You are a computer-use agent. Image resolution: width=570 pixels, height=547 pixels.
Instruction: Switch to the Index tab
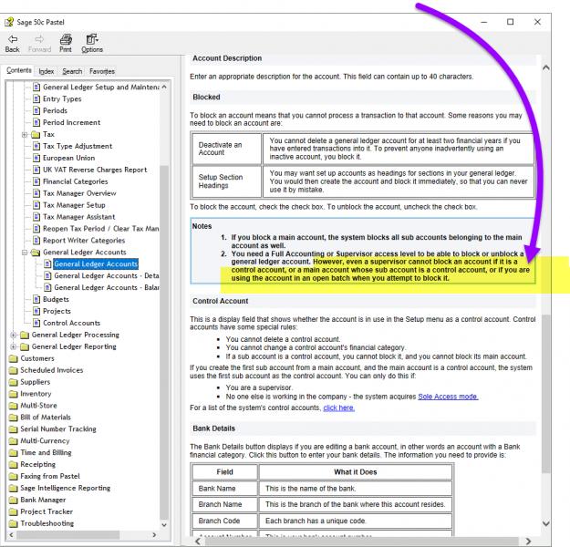(46, 70)
